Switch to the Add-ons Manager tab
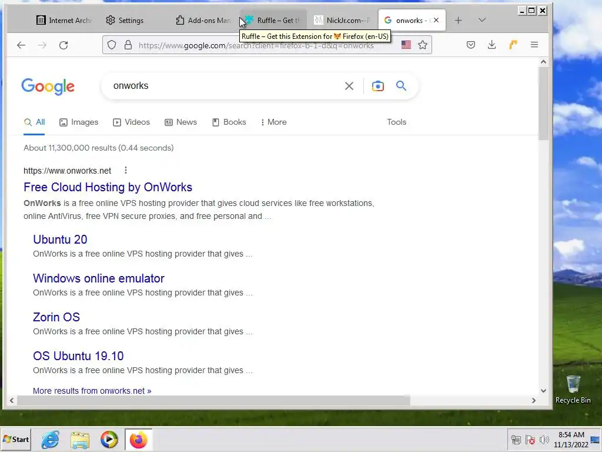The width and height of the screenshot is (602, 452). coord(203,21)
